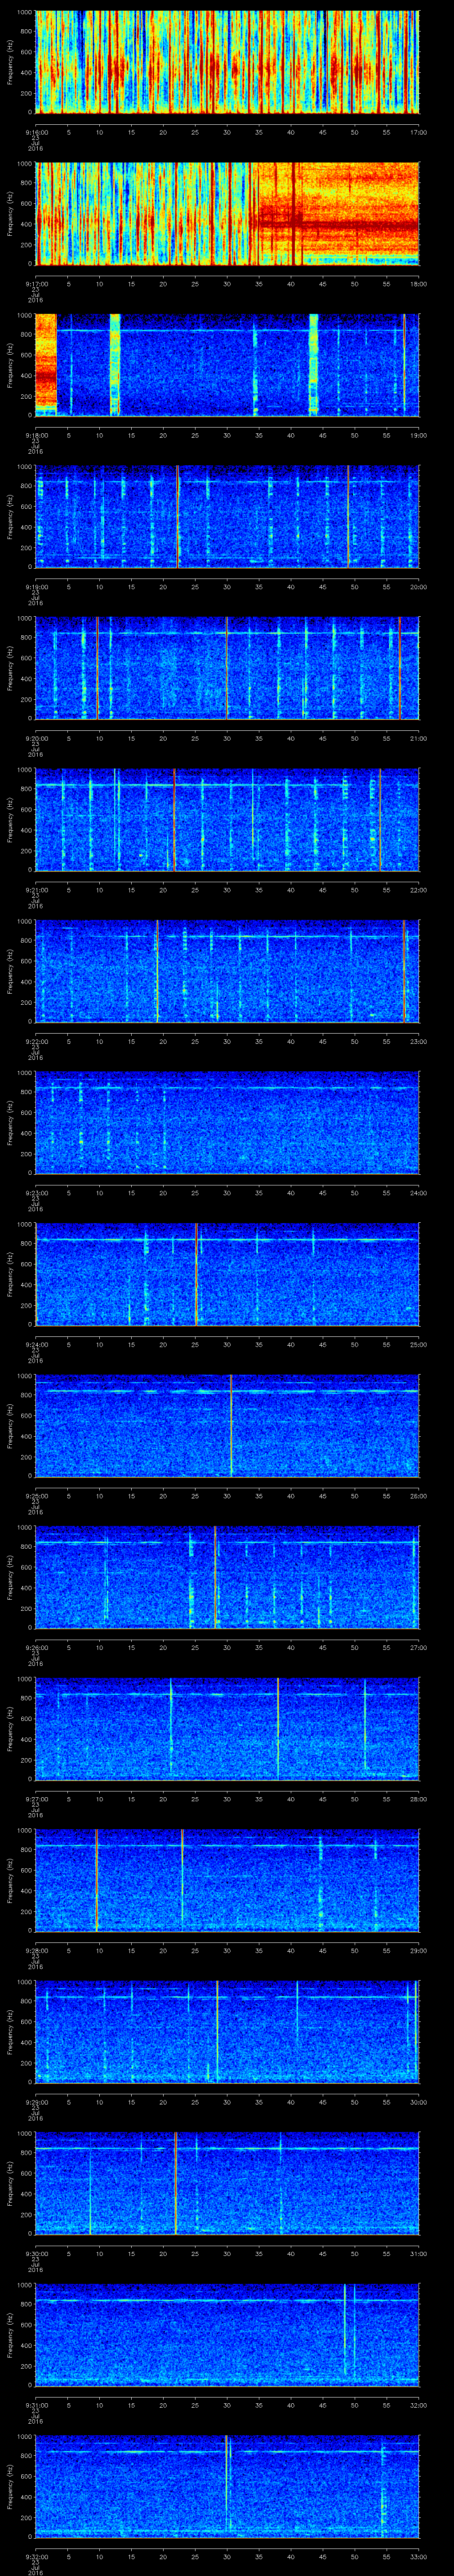Click the 9:25:00 start time label
Screen dimensions: 454x2576
tap(36, 1496)
